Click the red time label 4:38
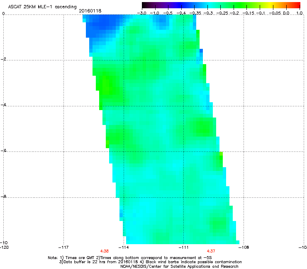Image resolution: width=307 pixels, height=269 pixels. (105, 251)
